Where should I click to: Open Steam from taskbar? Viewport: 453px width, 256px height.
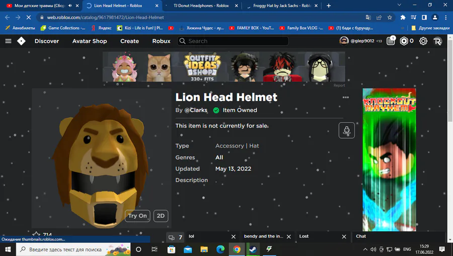253,249
